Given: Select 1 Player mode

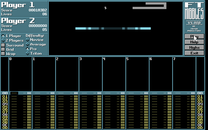Looking at the screenshot, I should [3, 36].
